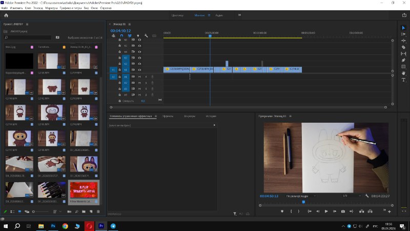Screen dimensions: 410x231
Task: Toggle snapping magnet in the timeline
Action: pos(121,35)
